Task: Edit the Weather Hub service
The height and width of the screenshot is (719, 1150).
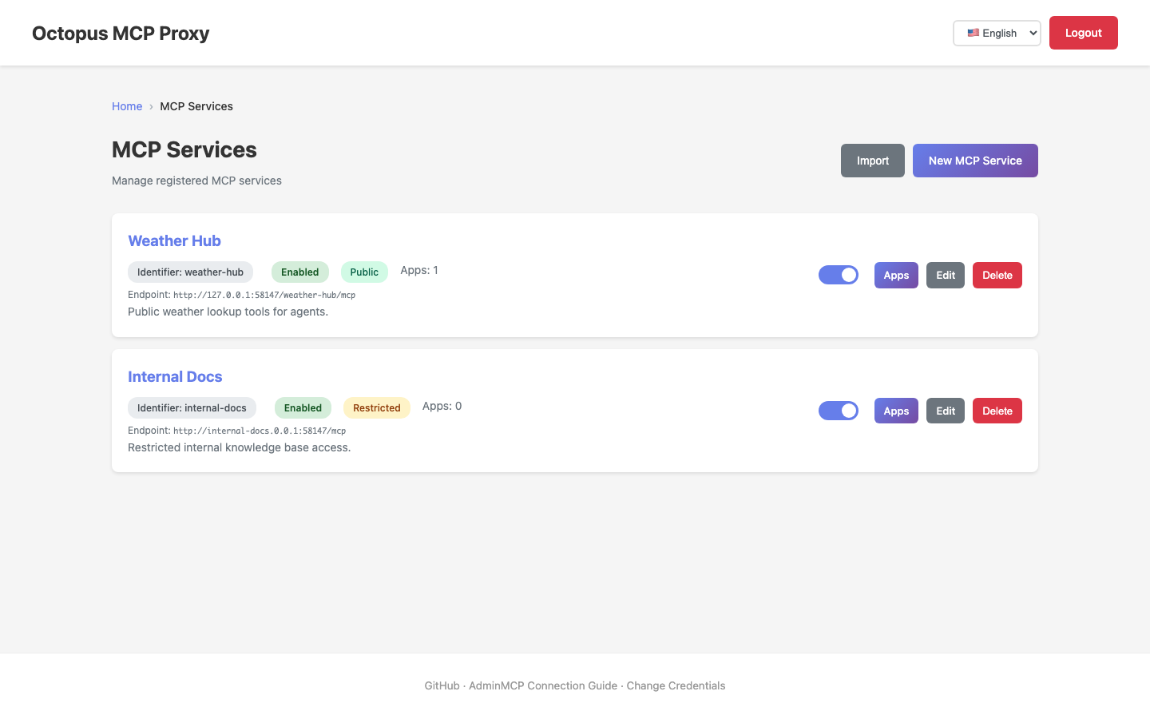Action: coord(946,275)
